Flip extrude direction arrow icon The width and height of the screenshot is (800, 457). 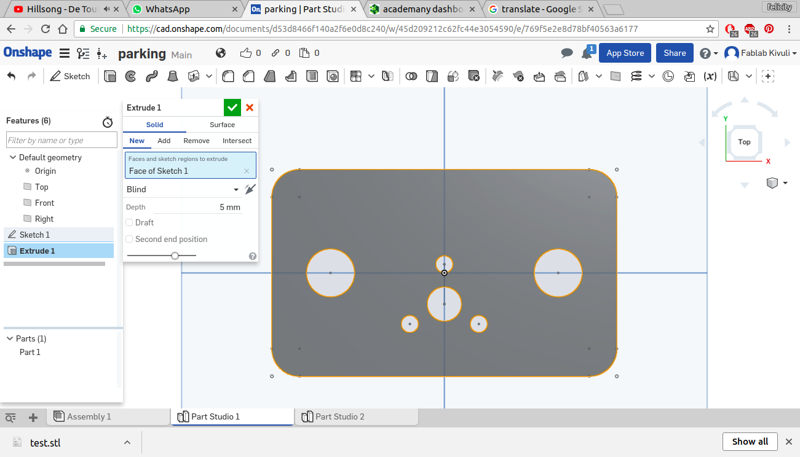click(250, 189)
